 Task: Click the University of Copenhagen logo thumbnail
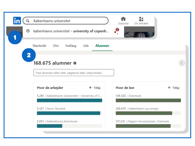pos(117,31)
